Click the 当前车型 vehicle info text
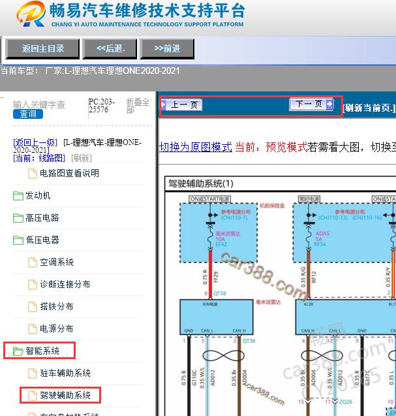Image resolution: width=396 pixels, height=416 pixels. coord(90,71)
